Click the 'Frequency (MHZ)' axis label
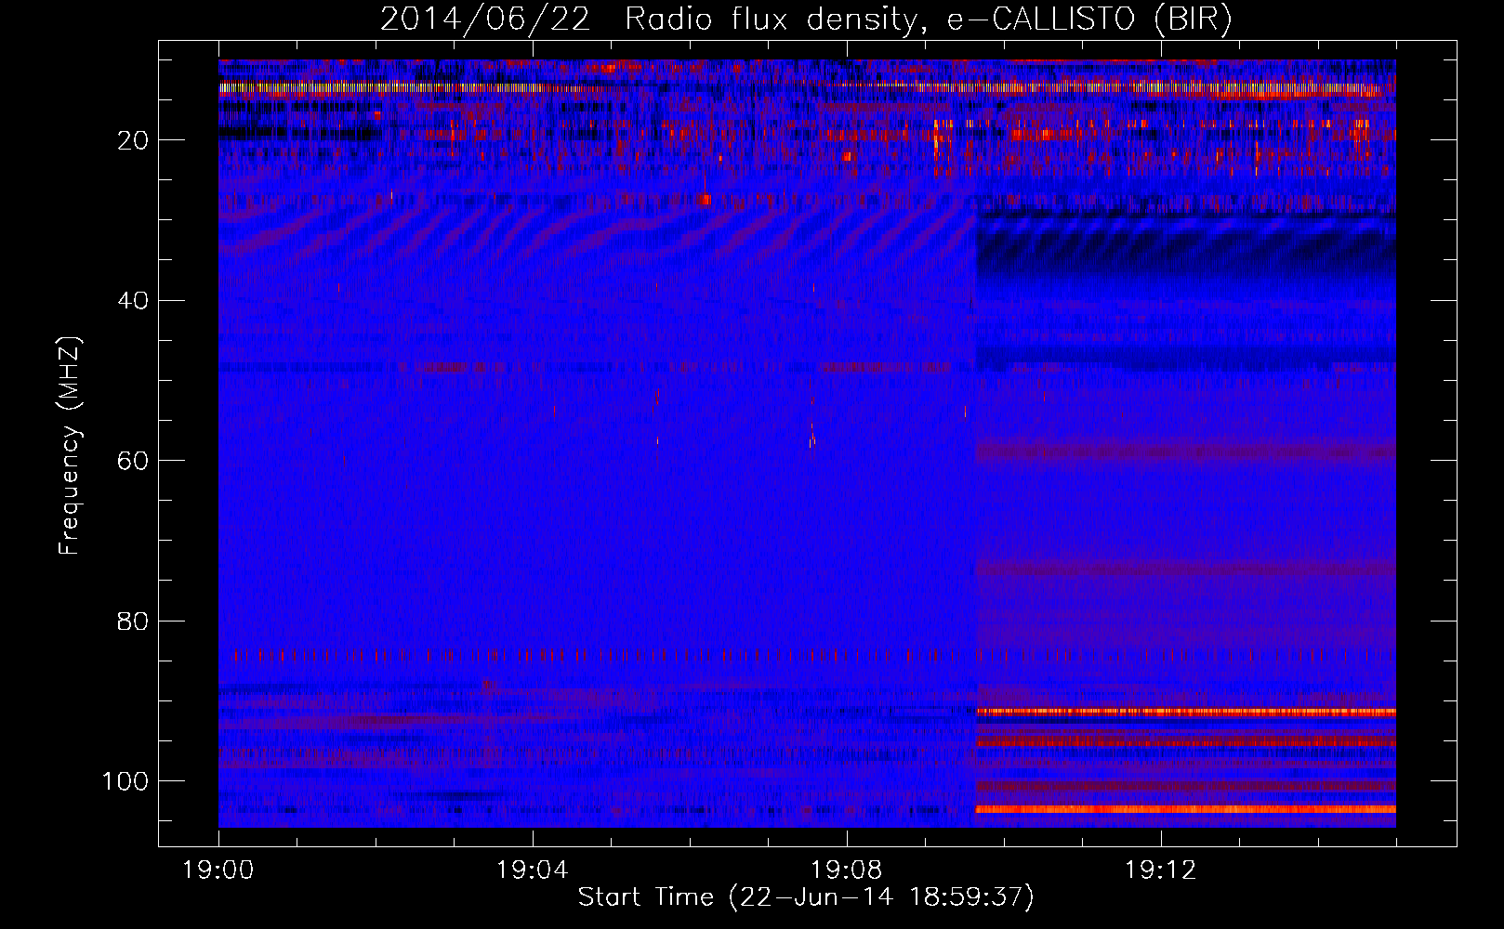 click(70, 446)
